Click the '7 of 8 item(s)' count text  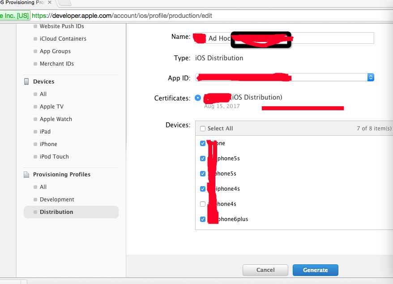(x=374, y=129)
